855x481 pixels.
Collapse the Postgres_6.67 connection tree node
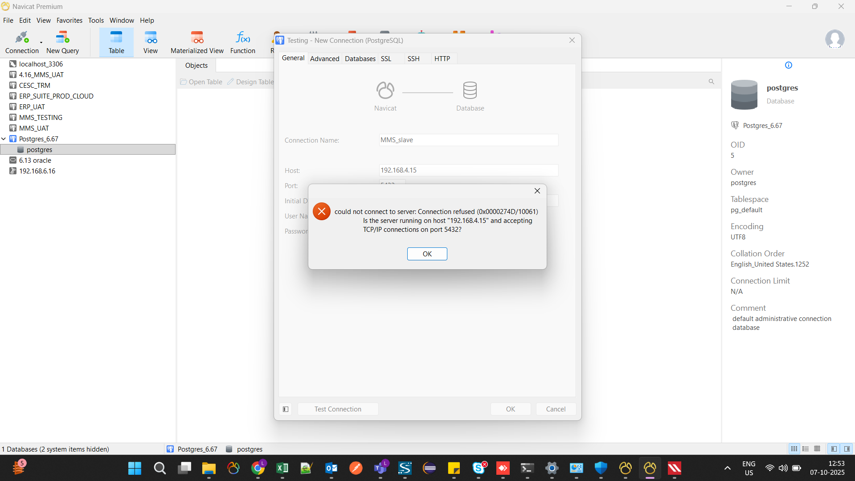[x=4, y=139]
